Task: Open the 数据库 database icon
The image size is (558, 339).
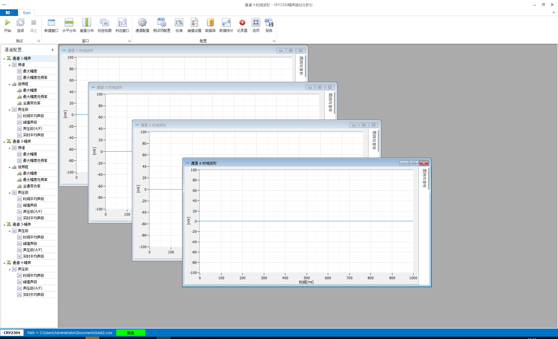Action: point(210,23)
